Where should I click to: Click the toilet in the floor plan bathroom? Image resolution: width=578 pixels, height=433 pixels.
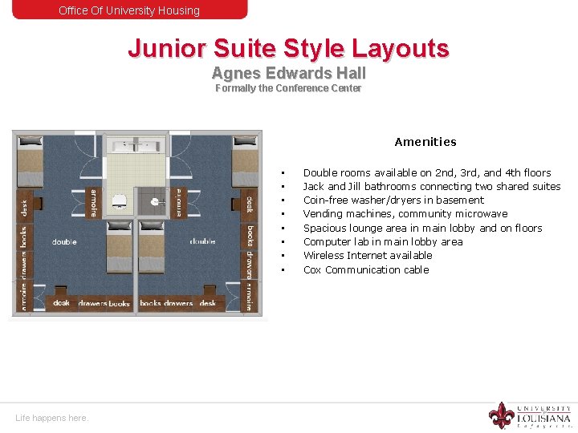119,202
